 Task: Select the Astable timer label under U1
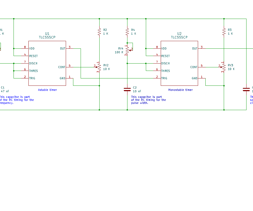coord(47,90)
